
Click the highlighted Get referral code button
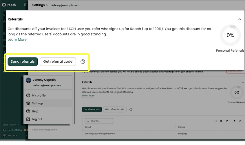pyautogui.click(x=58, y=61)
